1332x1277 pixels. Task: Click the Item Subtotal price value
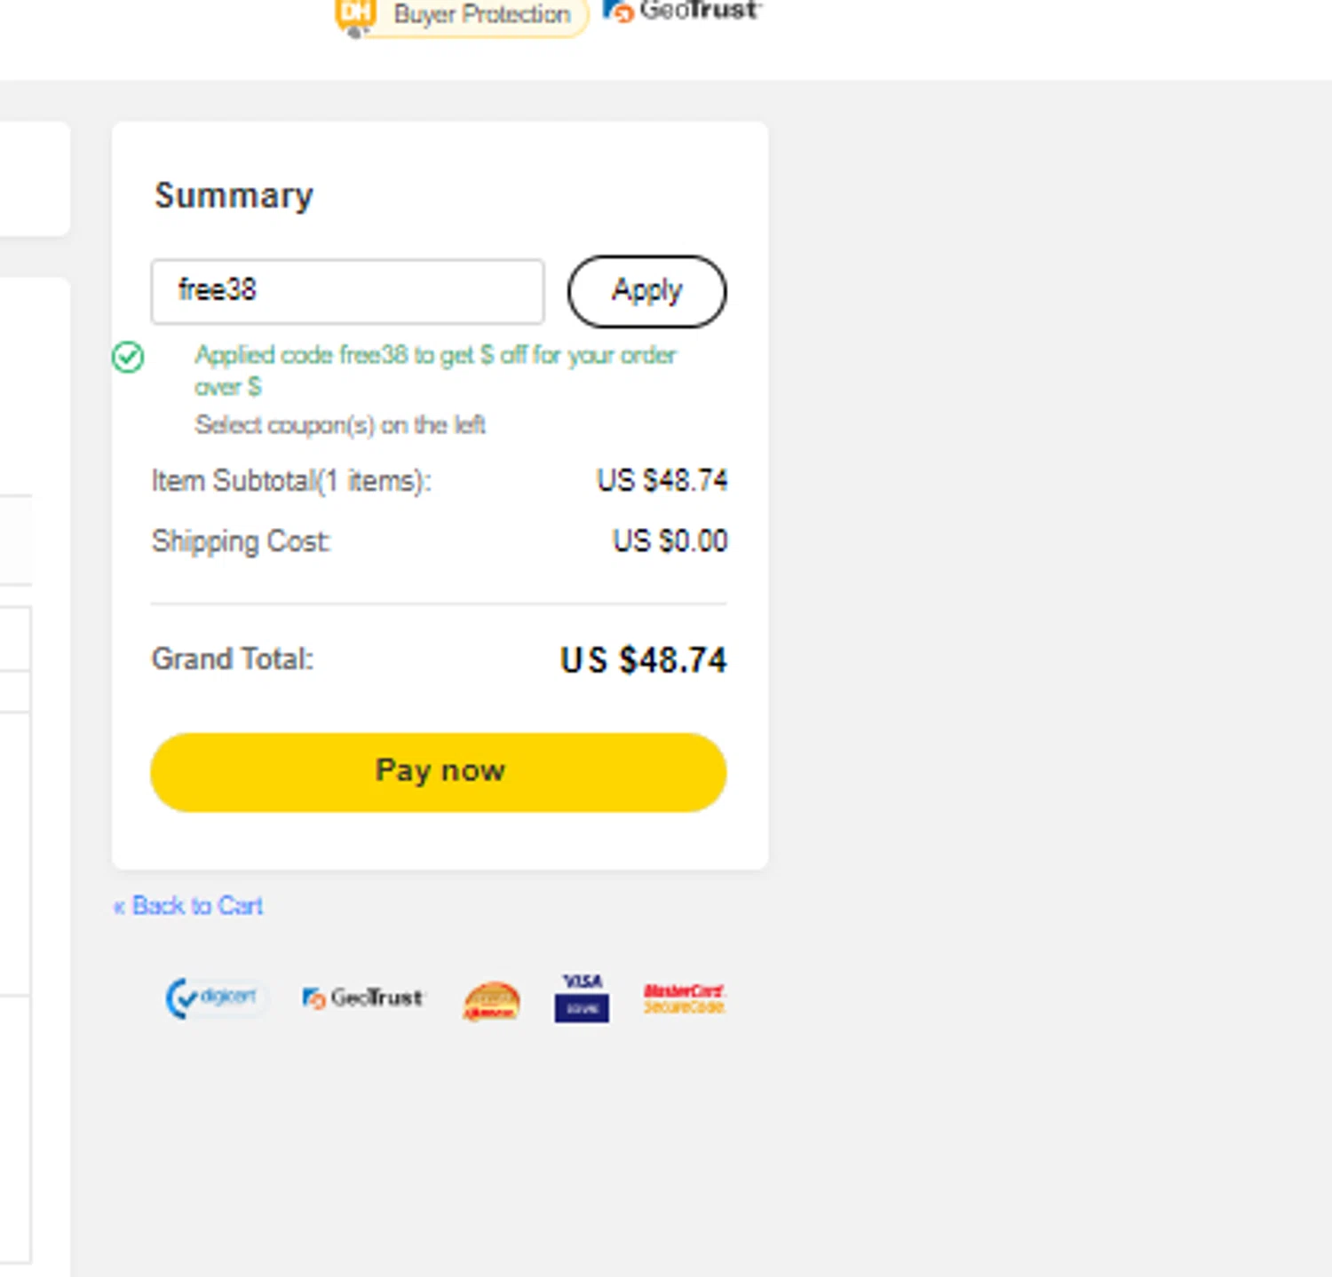pos(662,480)
